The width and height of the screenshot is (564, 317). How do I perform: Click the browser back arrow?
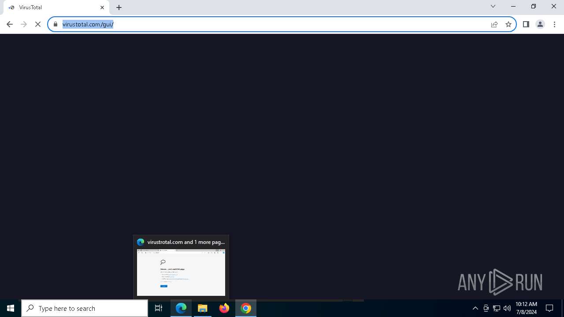point(10,24)
